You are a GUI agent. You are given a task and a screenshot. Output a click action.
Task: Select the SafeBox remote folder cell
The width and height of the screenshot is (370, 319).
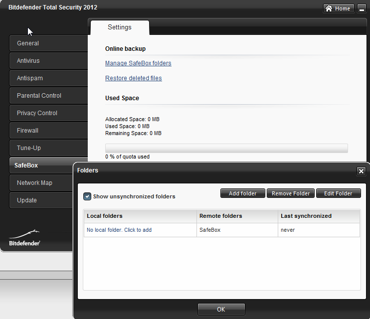(237, 230)
